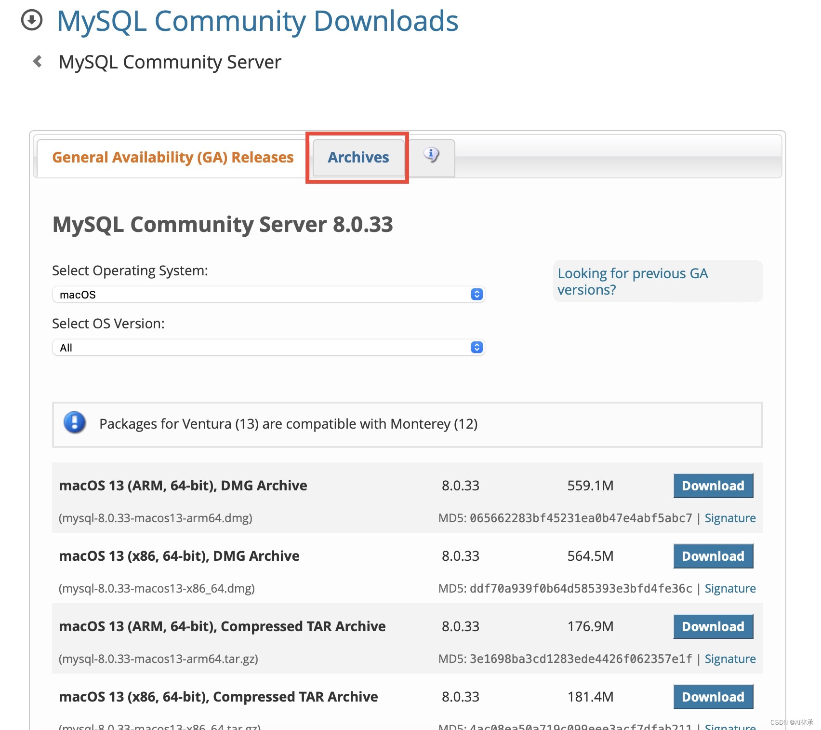Image resolution: width=821 pixels, height=730 pixels.
Task: Click the macOS 13 (x86, 64-bit), DMG Archive title
Action: tap(179, 556)
